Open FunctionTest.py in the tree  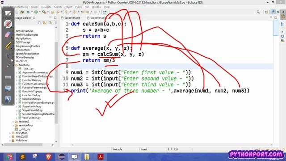31,95
